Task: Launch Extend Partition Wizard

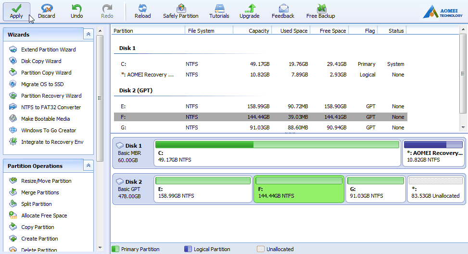Action: pyautogui.click(x=48, y=50)
